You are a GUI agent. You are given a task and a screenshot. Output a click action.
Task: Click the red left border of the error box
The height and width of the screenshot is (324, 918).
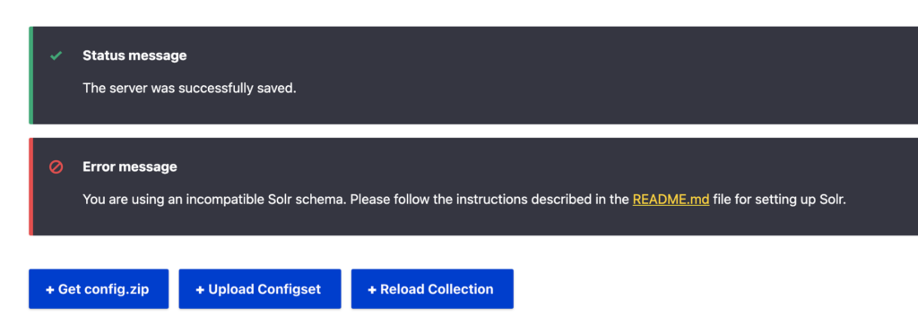point(30,186)
